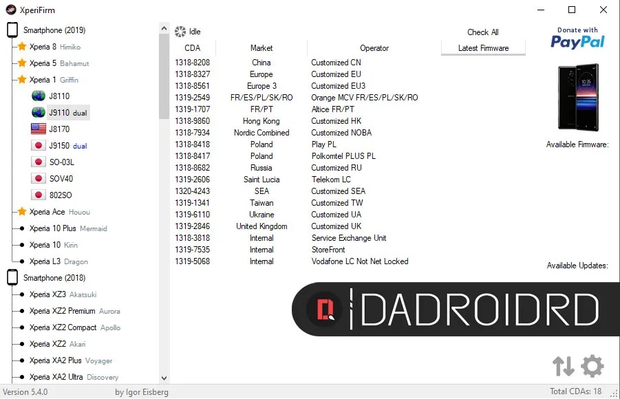Sort by the Operator column header
This screenshot has width=620, height=399.
tap(374, 48)
